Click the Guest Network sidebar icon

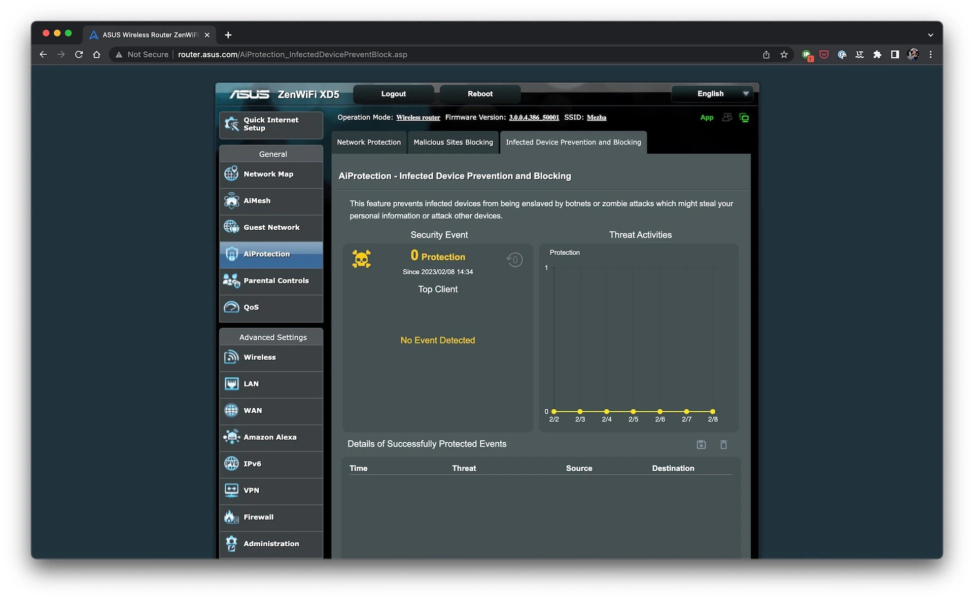[x=232, y=227]
